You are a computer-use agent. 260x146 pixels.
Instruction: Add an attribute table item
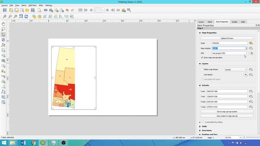[x=3, y=103]
